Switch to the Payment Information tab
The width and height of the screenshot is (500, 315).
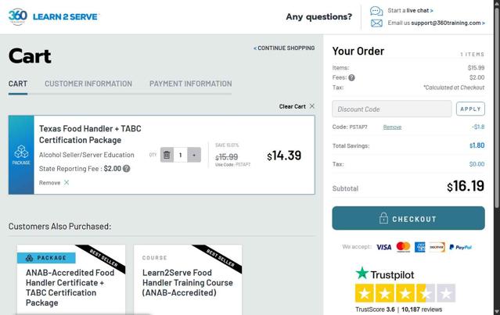(190, 84)
